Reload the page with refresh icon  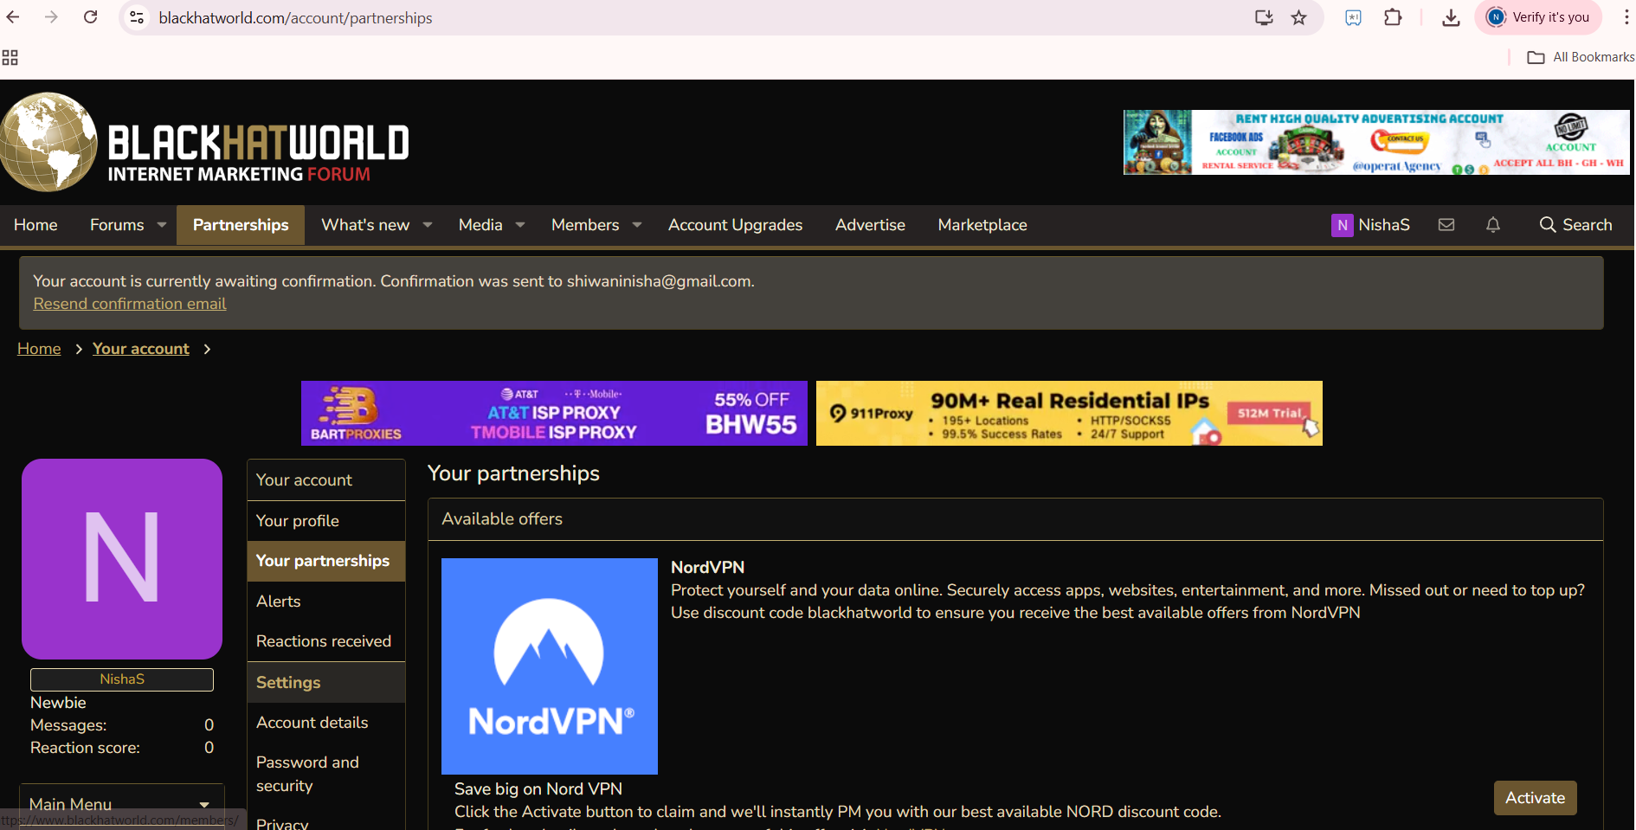(90, 17)
